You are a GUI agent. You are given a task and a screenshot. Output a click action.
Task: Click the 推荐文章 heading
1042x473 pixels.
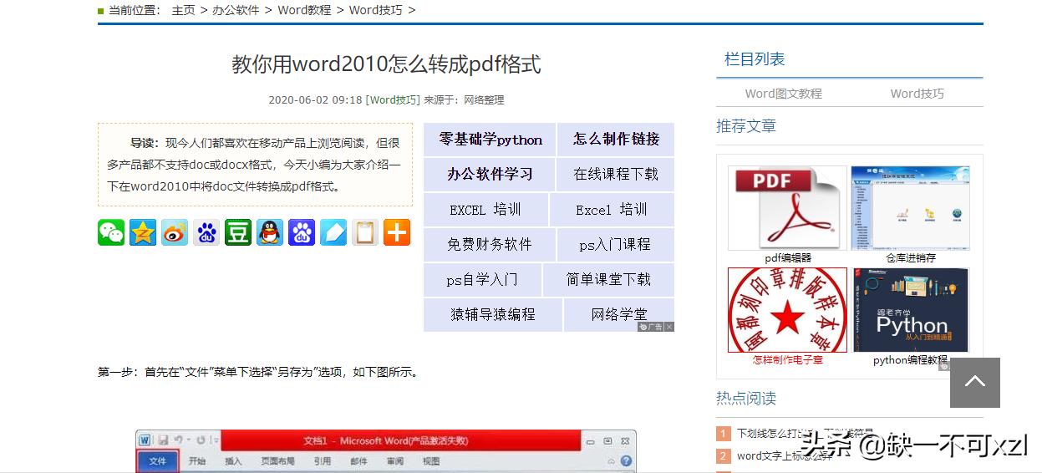click(746, 126)
